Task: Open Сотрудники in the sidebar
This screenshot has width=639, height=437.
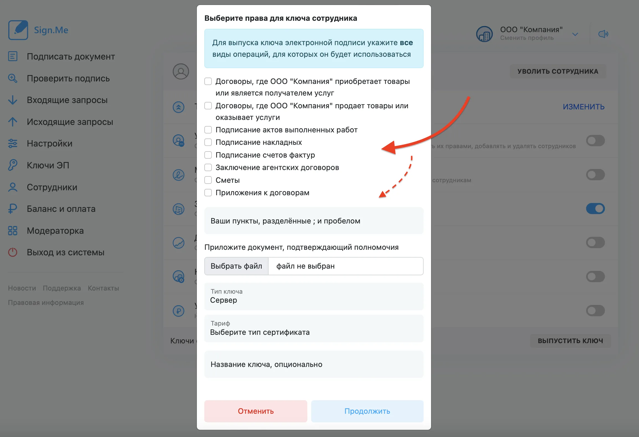Action: tap(52, 187)
